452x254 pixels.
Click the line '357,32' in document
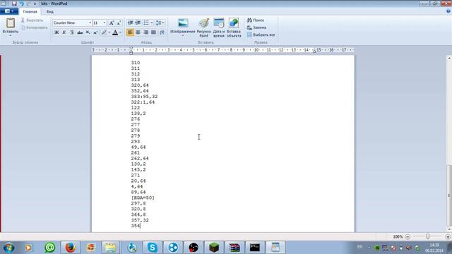(140, 220)
